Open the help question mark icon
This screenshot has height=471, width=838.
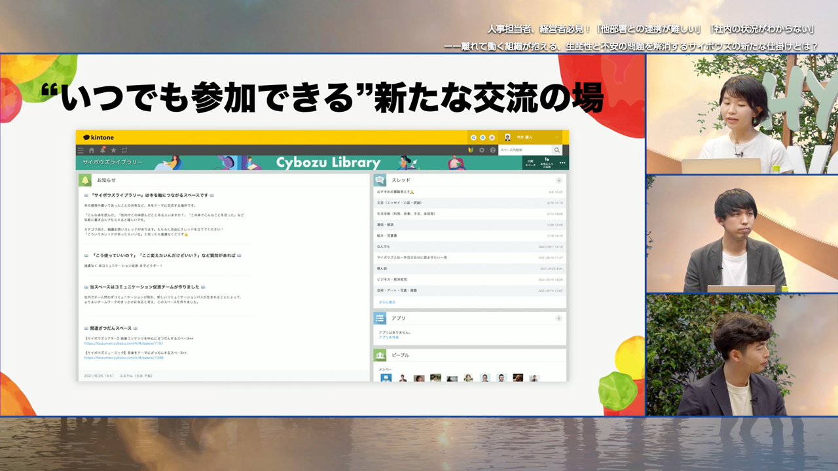(493, 150)
